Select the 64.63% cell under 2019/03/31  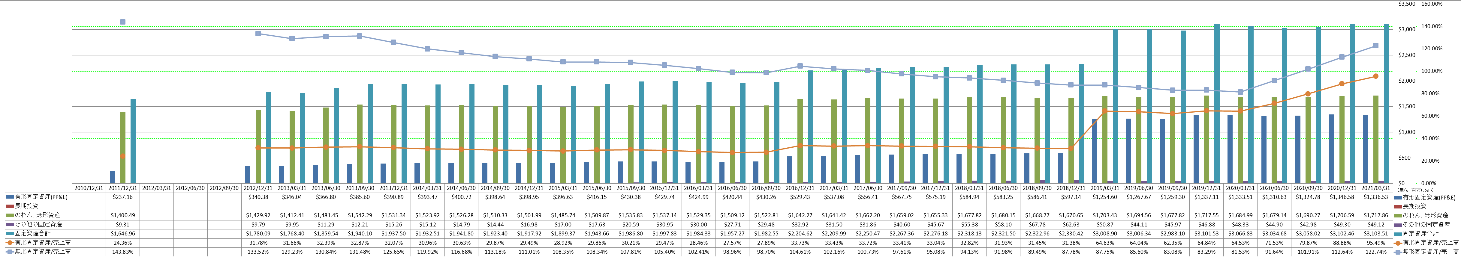pyautogui.click(x=1105, y=242)
